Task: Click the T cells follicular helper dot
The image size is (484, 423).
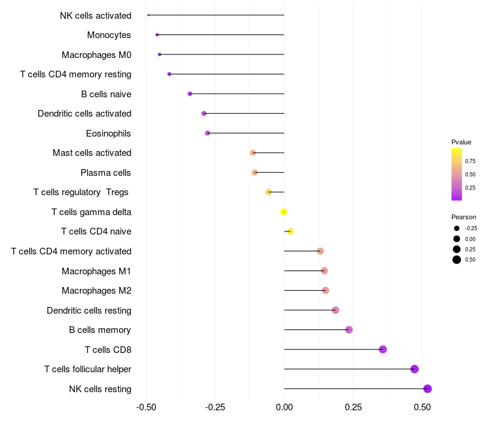Action: pos(414,369)
